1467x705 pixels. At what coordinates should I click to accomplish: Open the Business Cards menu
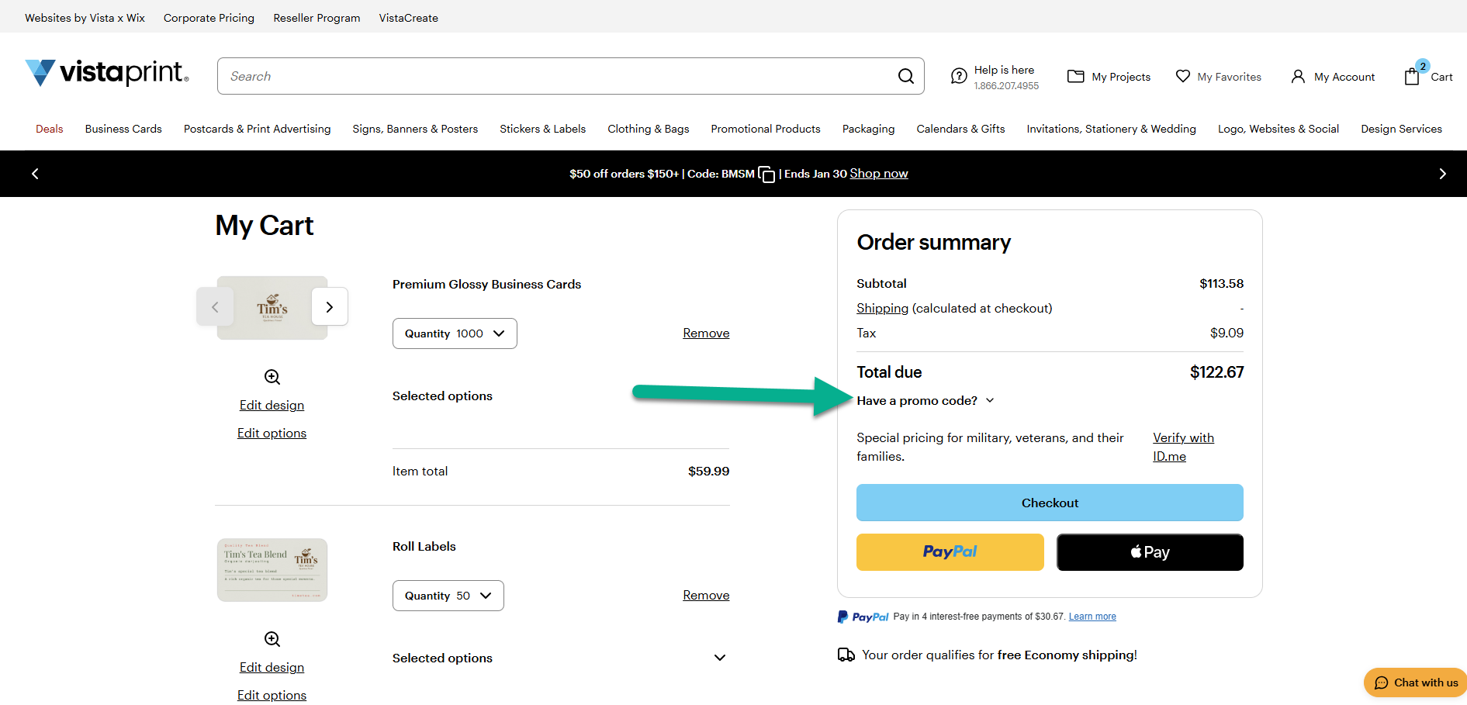tap(123, 129)
